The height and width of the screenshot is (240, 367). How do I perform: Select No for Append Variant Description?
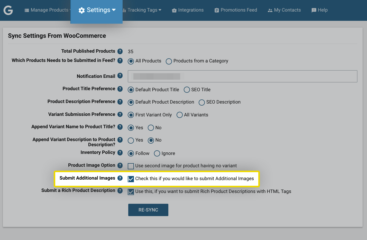click(151, 140)
